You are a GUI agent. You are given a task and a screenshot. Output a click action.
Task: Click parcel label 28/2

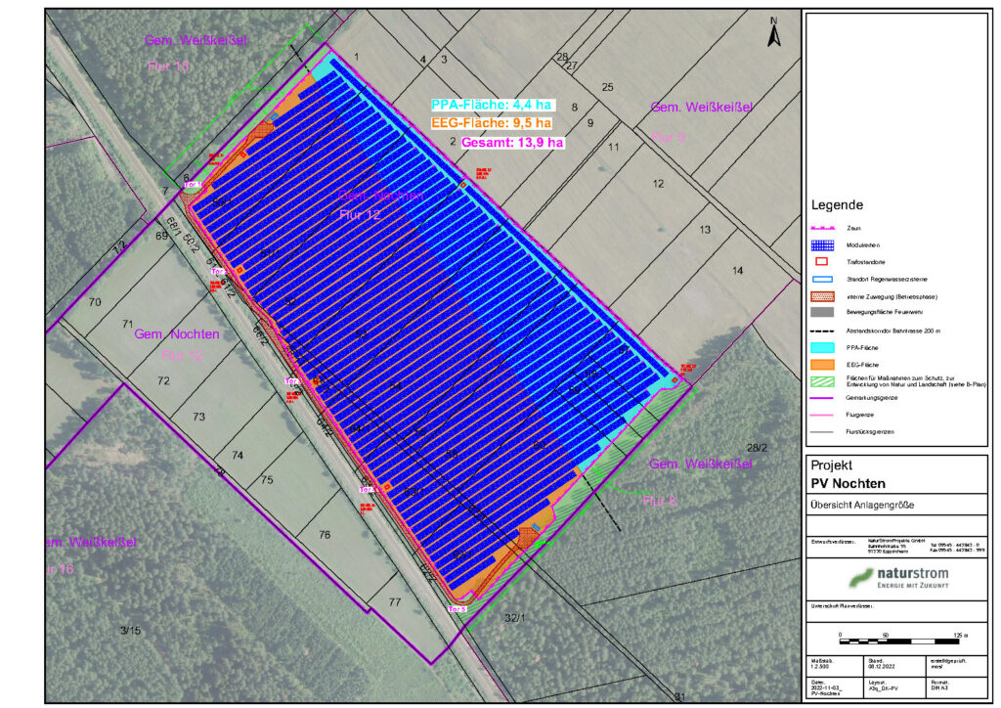[758, 448]
